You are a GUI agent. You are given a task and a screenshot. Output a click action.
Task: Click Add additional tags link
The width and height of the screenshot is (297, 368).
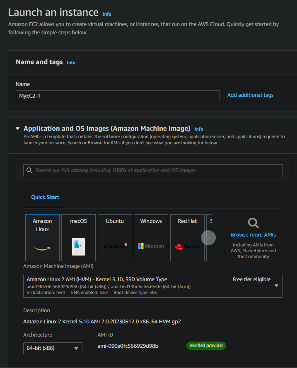click(250, 95)
